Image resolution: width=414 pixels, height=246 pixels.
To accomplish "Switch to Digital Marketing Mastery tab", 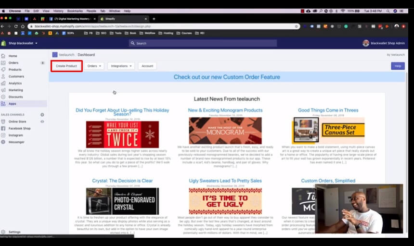I will tap(73, 19).
